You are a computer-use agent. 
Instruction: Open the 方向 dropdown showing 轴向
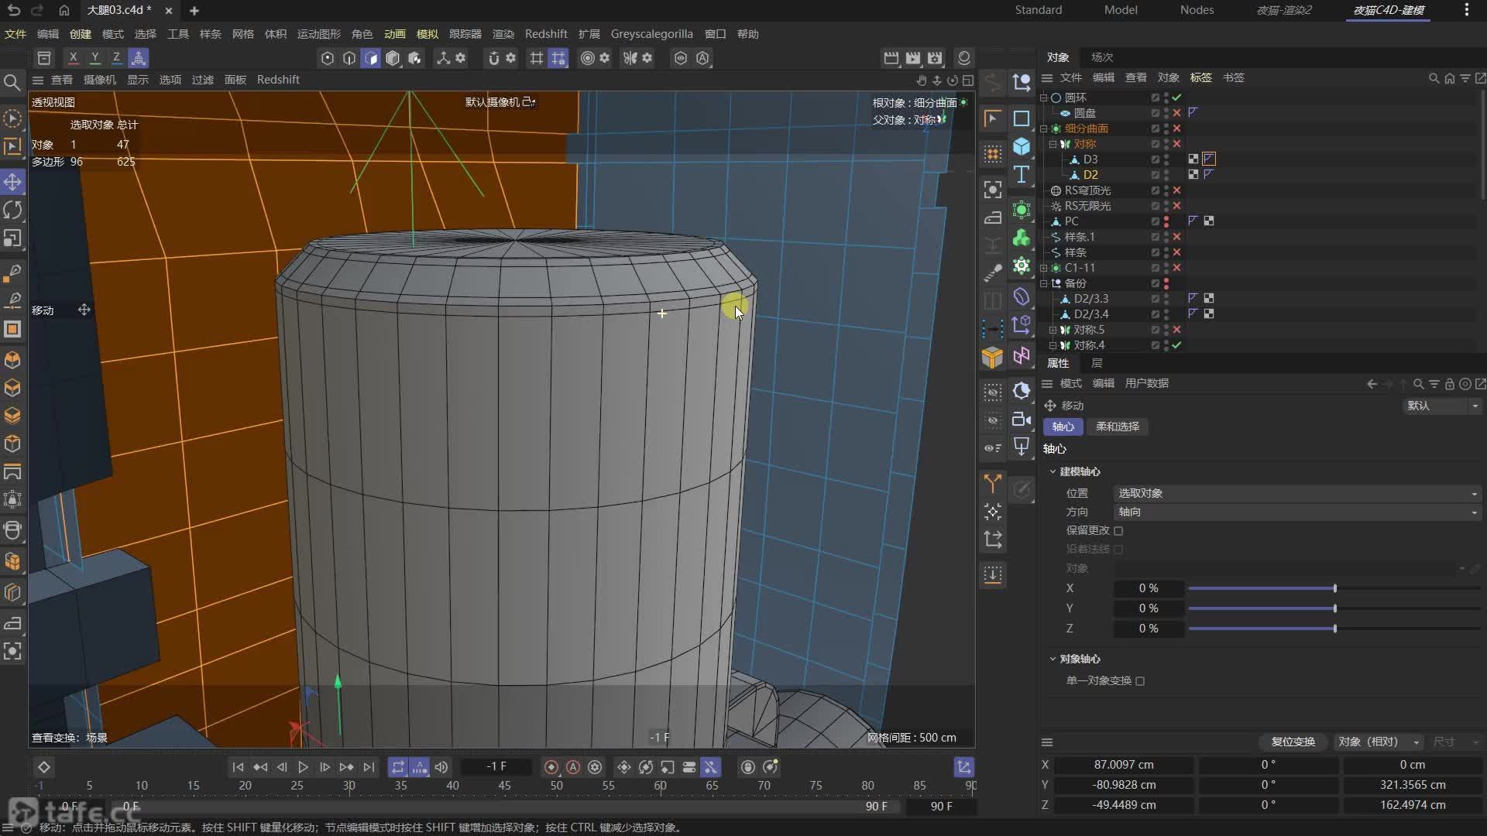point(1297,512)
